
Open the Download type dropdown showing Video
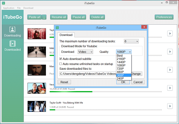coord(85,52)
